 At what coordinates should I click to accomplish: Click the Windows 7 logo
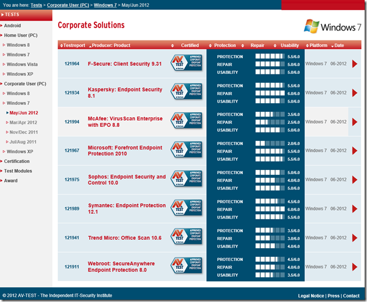click(332, 26)
